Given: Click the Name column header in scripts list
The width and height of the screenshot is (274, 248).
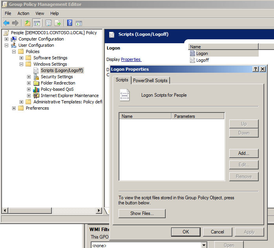Looking at the screenshot, I should [x=145, y=116].
